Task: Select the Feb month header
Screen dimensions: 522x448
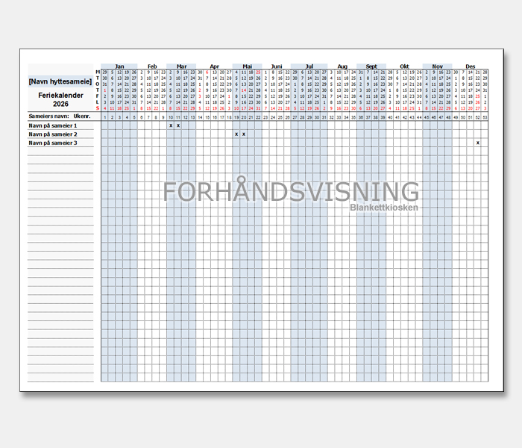Action: pos(152,66)
